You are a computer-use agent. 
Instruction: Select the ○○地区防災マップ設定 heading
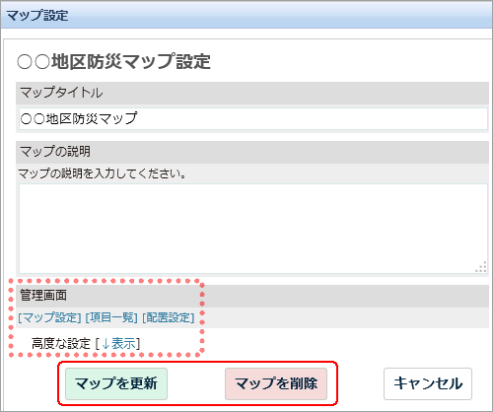113,61
